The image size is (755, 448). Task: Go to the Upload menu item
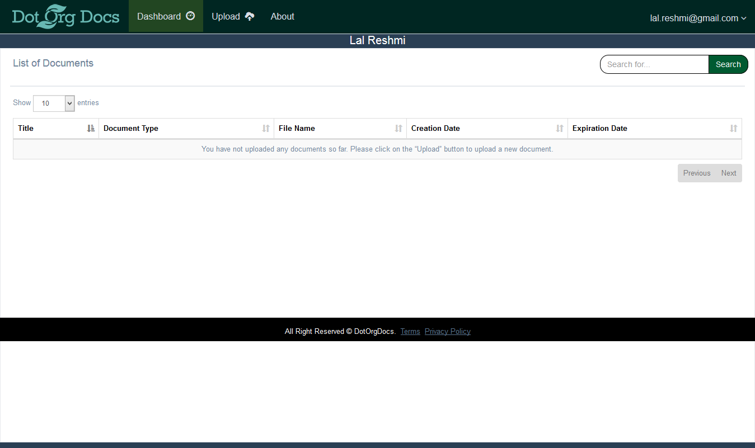tap(226, 16)
